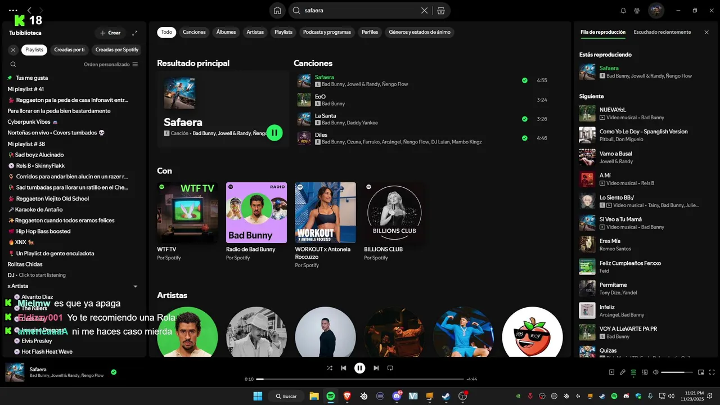Select the Todo filter tab
Image resolution: width=720 pixels, height=405 pixels.
(x=166, y=32)
